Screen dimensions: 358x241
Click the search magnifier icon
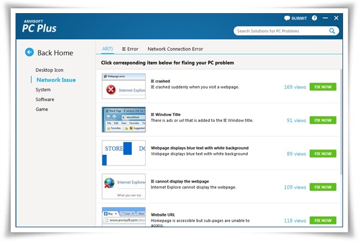click(332, 31)
